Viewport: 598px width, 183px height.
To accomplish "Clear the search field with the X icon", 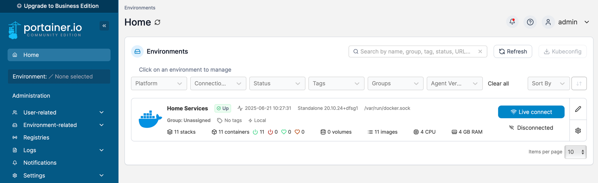I will 480,51.
